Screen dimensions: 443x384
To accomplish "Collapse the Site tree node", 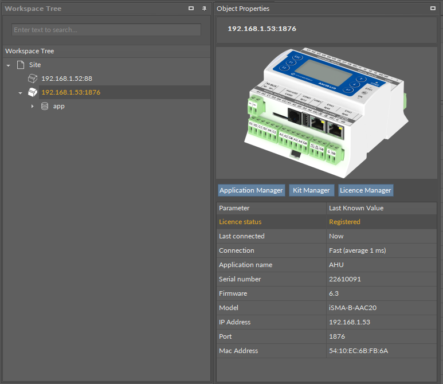I will tap(9, 65).
